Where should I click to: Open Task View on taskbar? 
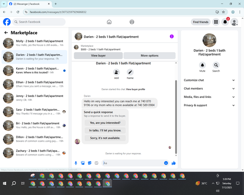tap(23, 183)
